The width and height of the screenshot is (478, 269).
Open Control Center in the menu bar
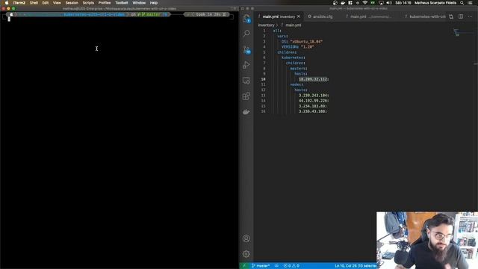[471, 3]
